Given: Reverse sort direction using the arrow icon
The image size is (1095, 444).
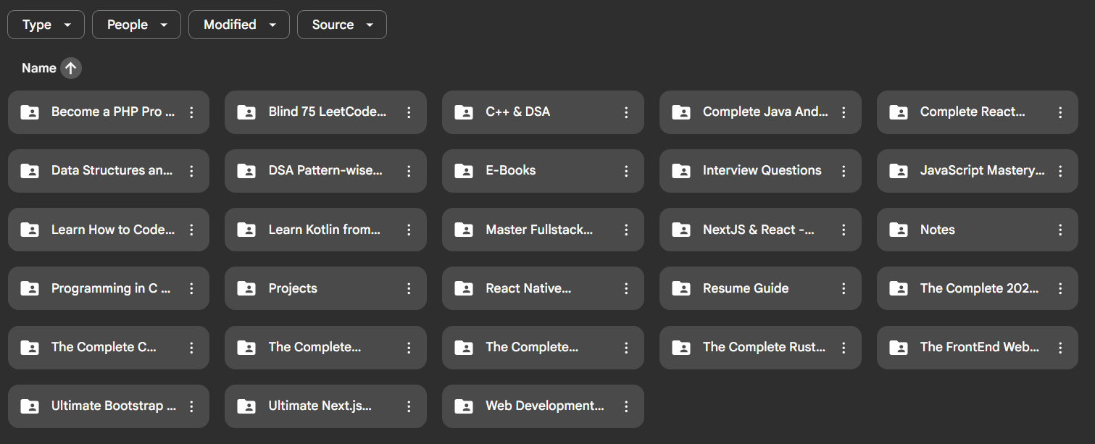Looking at the screenshot, I should [70, 68].
